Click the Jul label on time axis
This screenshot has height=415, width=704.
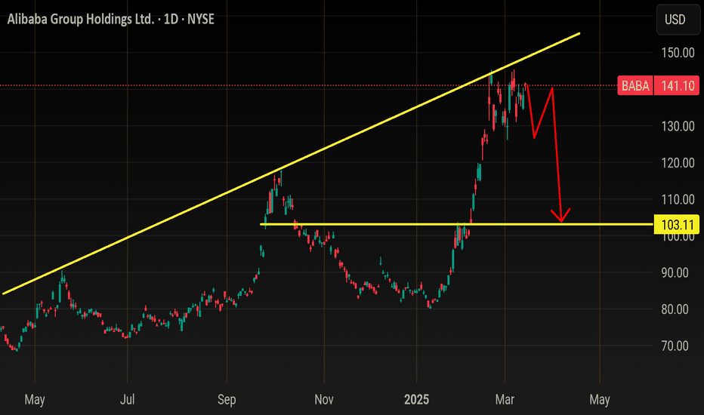click(x=127, y=399)
